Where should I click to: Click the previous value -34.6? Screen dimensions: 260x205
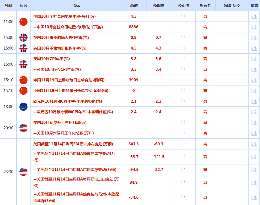[x=134, y=197]
